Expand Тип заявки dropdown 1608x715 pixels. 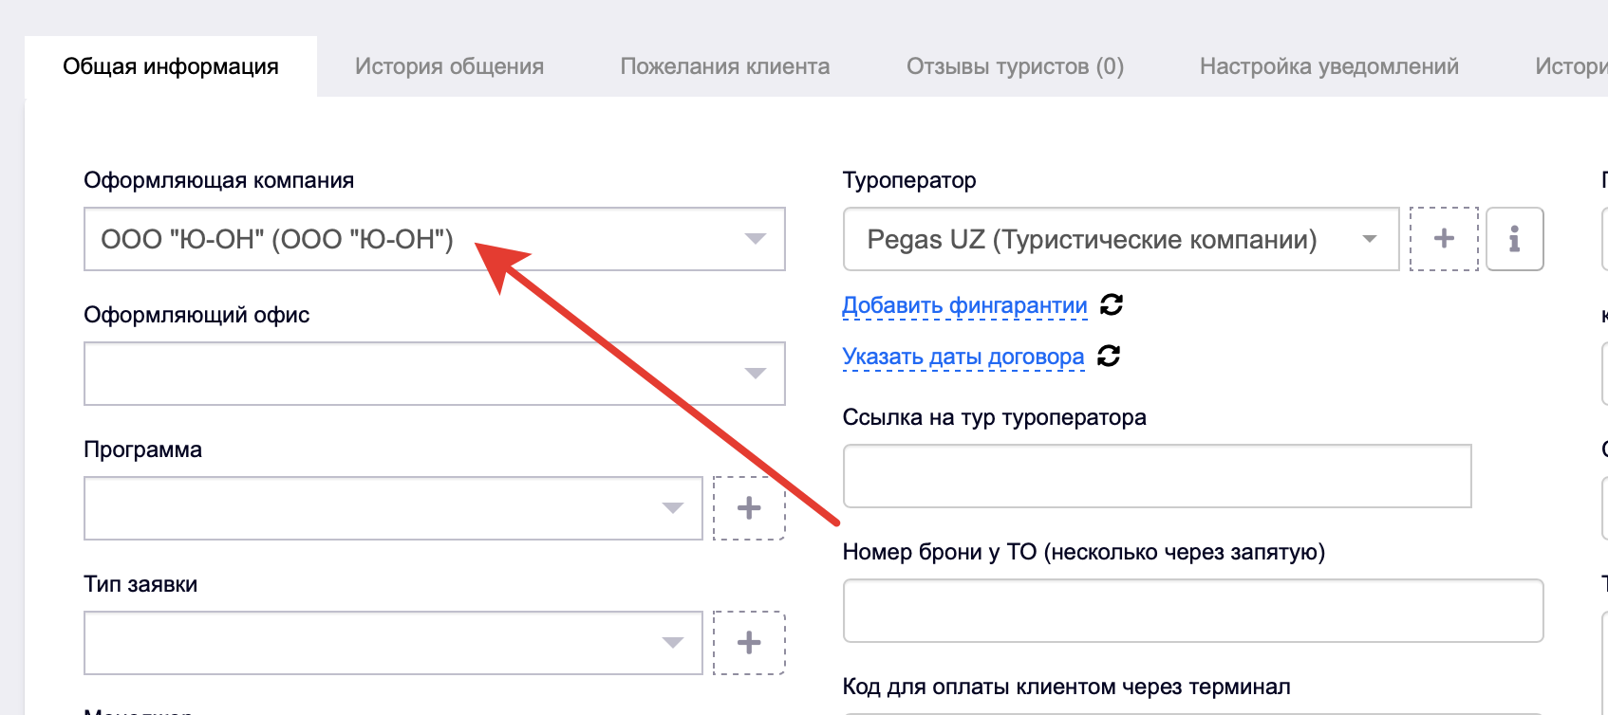click(393, 643)
